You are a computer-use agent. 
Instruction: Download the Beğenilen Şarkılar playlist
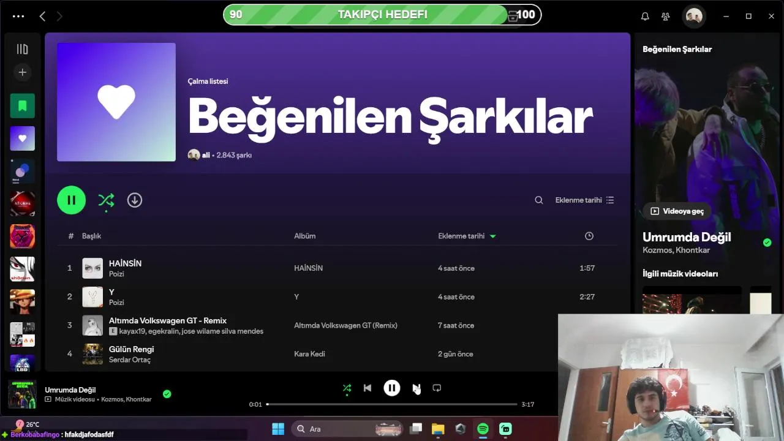click(135, 200)
